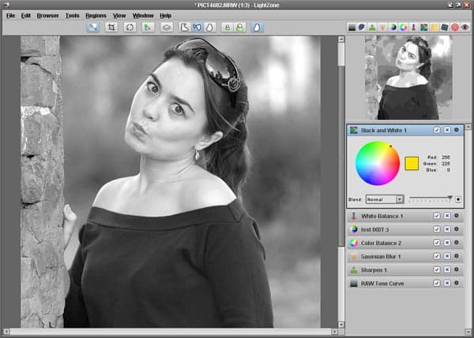Viewport: 474px width, 338px height.
Task: Click the larger green padlock toolbar icon
Action: click(239, 28)
